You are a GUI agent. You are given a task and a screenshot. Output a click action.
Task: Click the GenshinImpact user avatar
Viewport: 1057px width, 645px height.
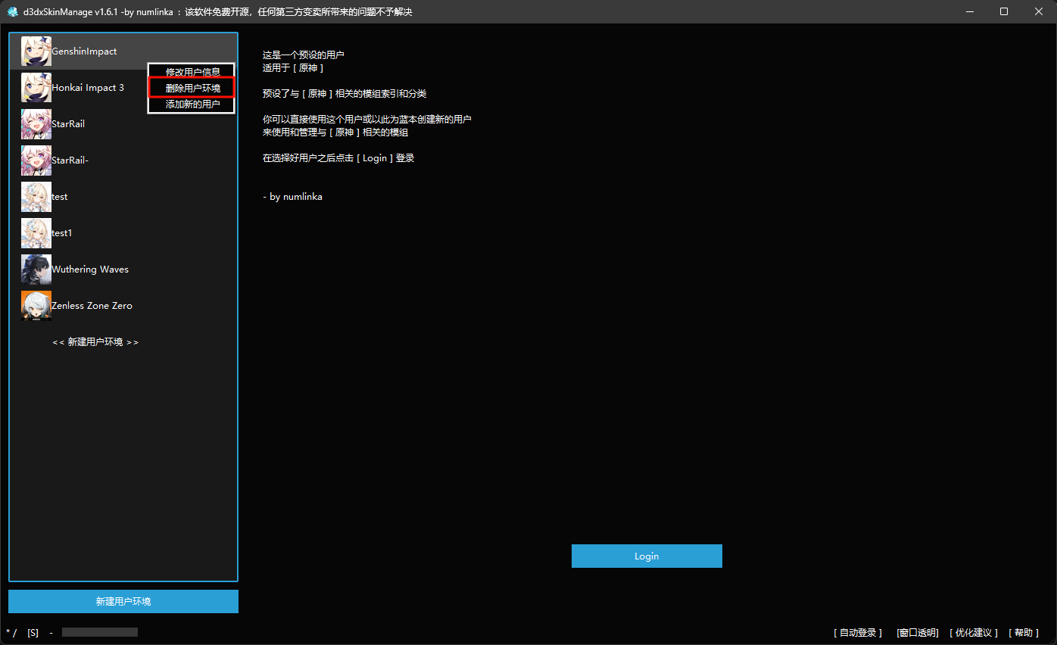tap(36, 51)
